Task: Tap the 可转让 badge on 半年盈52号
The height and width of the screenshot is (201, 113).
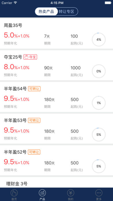Action: pos(34,152)
